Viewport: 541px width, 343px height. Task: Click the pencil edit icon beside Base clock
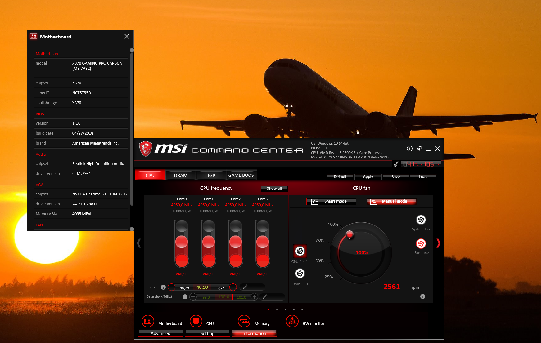click(265, 297)
